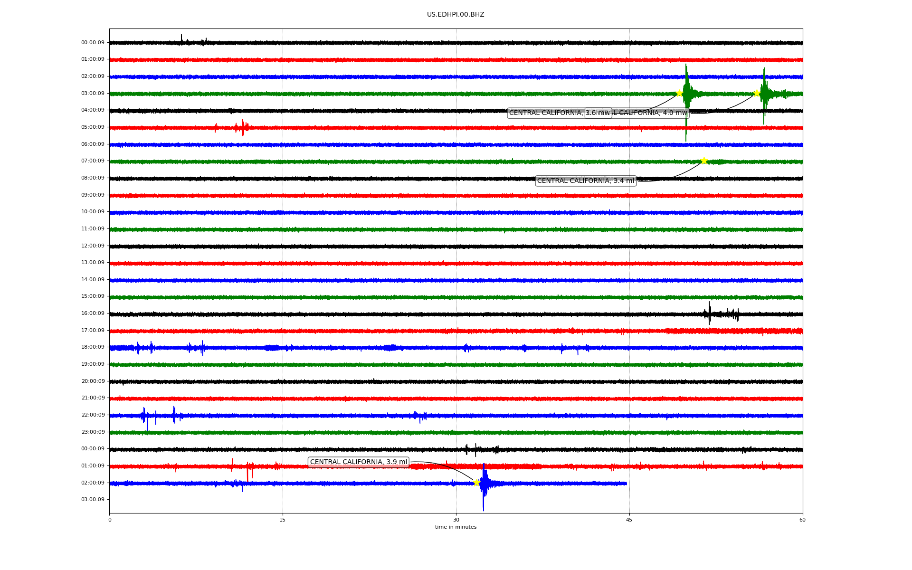Select the 22:00:09 row label

(x=93, y=415)
